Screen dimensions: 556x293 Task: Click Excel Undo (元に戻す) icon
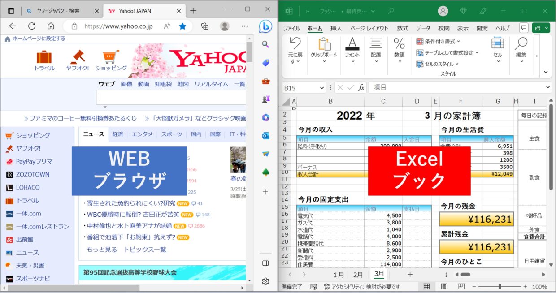[x=295, y=43]
